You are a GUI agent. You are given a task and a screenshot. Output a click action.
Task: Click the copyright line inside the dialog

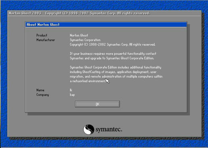pos(112,45)
